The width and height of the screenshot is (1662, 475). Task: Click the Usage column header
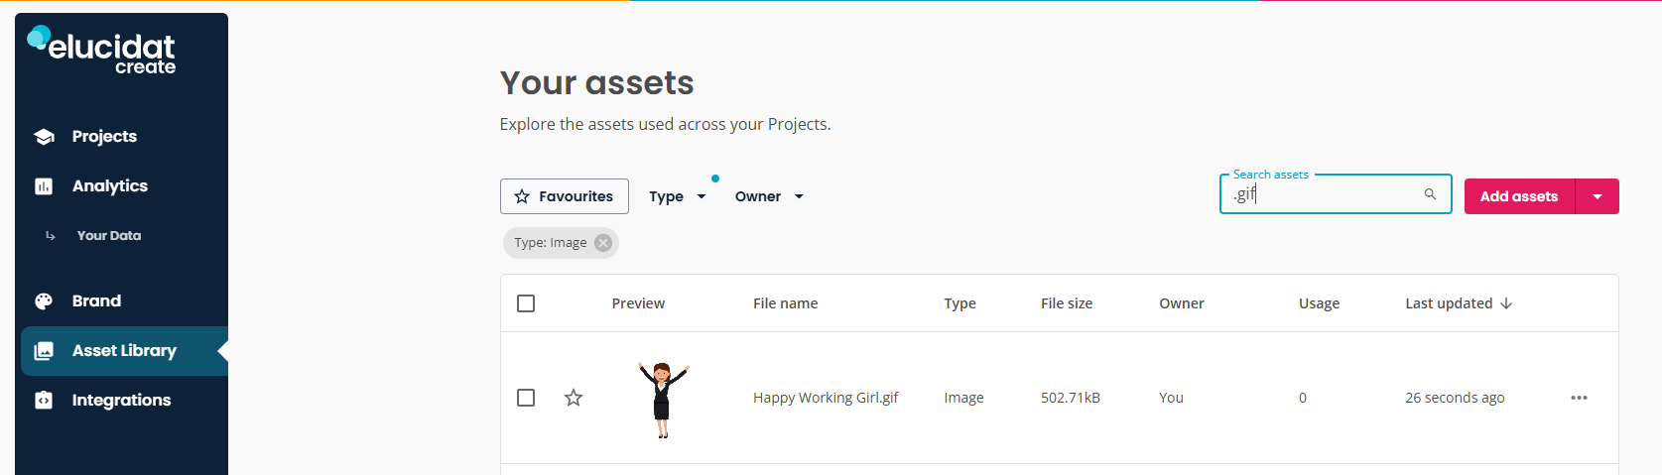coord(1319,303)
